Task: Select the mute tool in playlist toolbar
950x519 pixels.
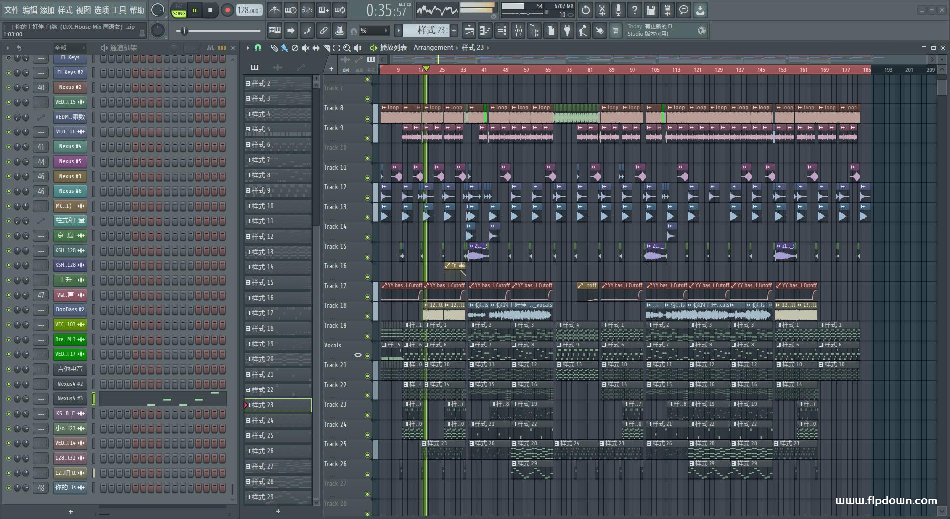Action: (x=305, y=48)
